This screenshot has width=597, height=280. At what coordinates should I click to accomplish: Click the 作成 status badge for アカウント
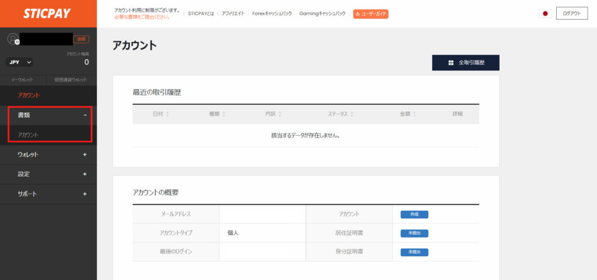coord(415,214)
